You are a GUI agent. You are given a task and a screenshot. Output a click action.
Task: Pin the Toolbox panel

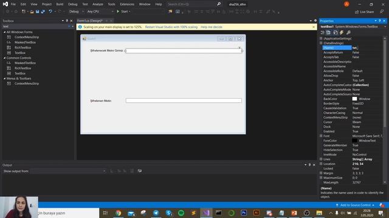pos(67,21)
